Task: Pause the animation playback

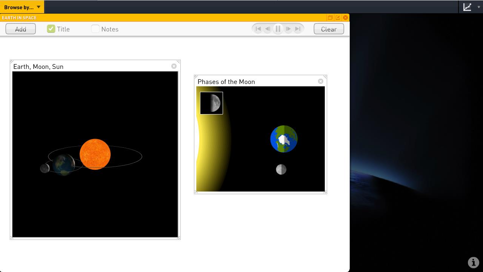Action: (x=278, y=29)
